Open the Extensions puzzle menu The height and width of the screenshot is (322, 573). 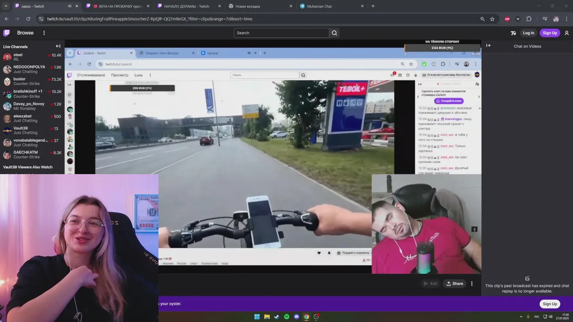[529, 19]
